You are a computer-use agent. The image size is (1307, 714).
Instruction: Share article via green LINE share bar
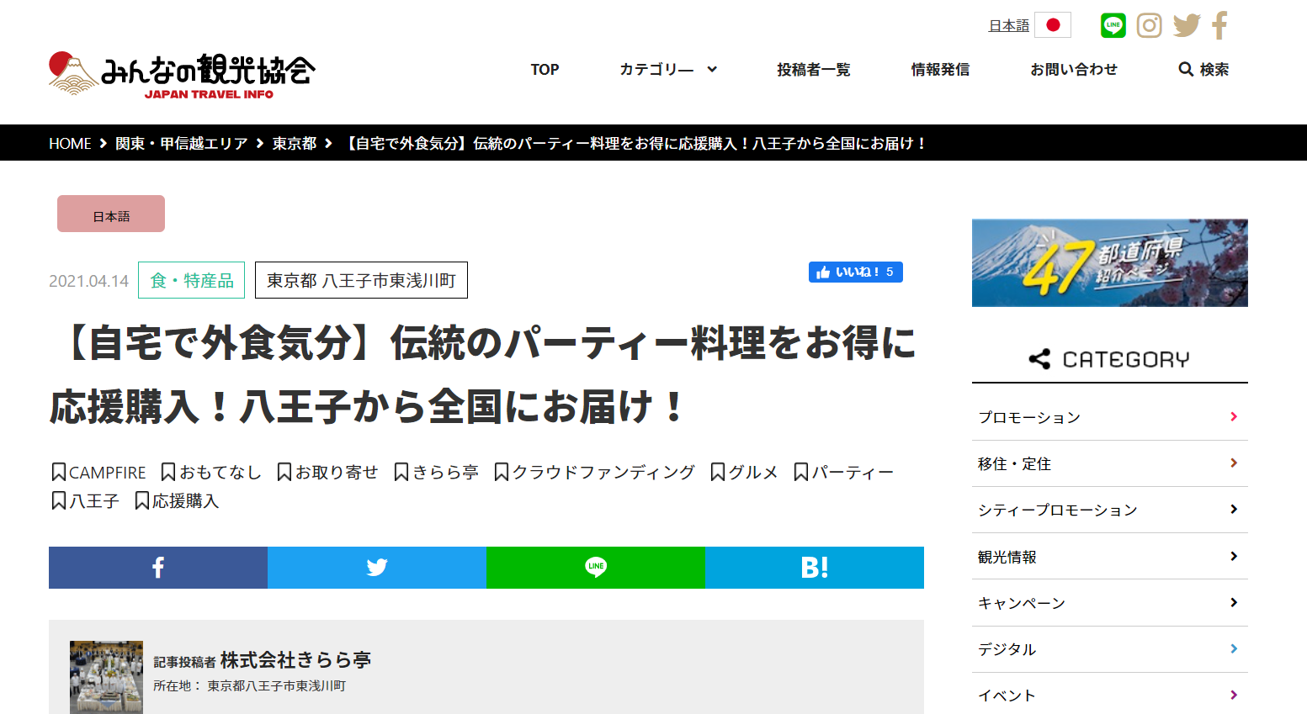[x=595, y=568]
